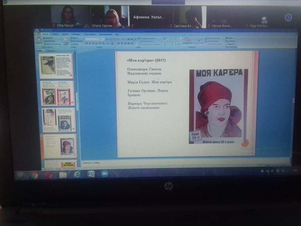Screen dimensions: 301x226
Task: Toggle italic formatting in ribbon
Action: pos(90,44)
